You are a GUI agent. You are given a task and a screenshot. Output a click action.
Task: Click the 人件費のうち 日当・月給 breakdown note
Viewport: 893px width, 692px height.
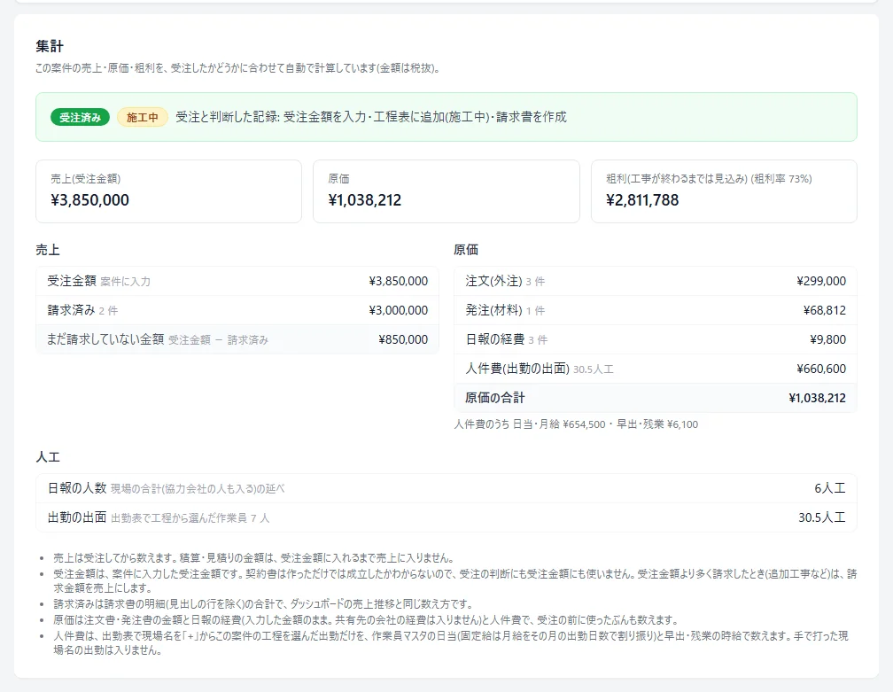576,424
